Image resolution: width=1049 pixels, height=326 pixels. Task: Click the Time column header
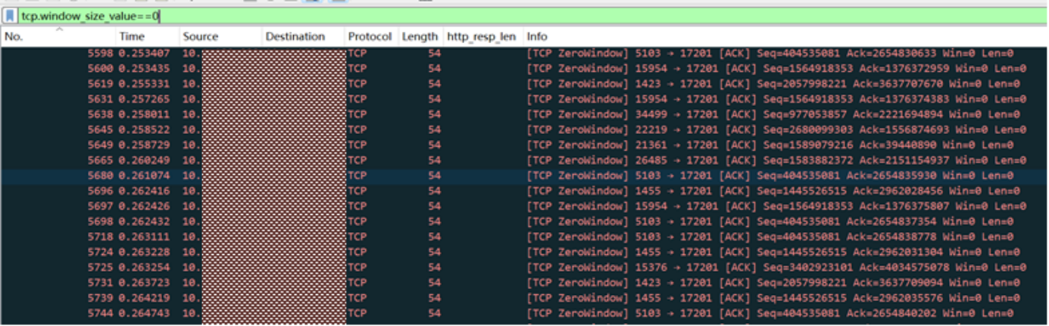tap(131, 36)
